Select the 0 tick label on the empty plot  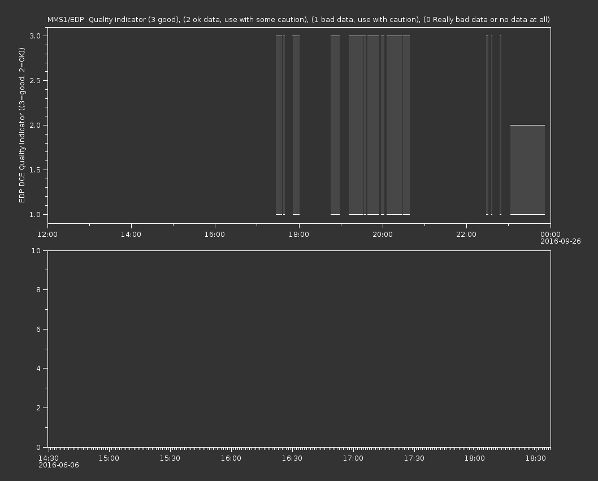tap(38, 447)
